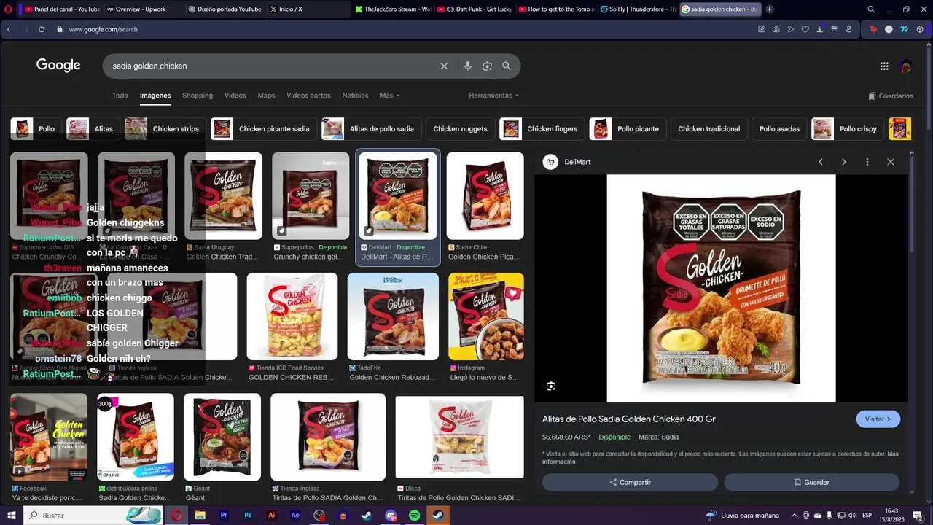Reload the page
This screenshot has height=525, width=933.
42,29
